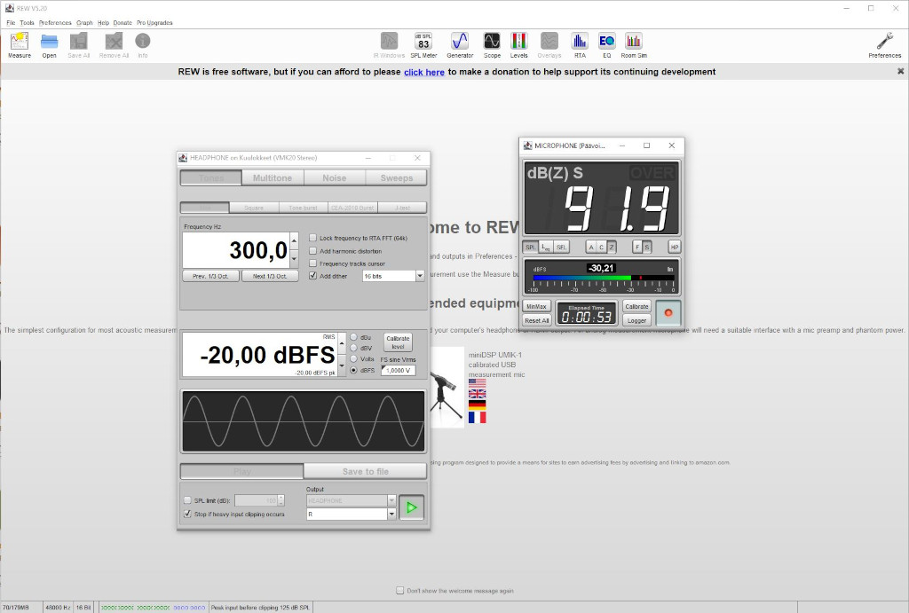The width and height of the screenshot is (909, 613).
Task: Decrease level with dBFS down stepper
Action: [342, 365]
